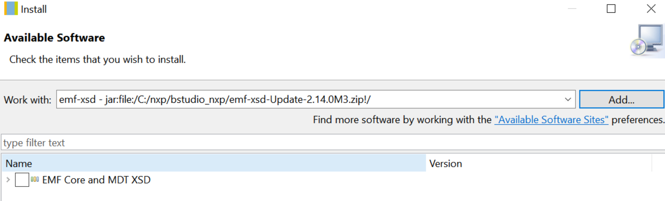
Task: Expand the EMF Core and MDT XSD tree node
Action: pos(8,180)
